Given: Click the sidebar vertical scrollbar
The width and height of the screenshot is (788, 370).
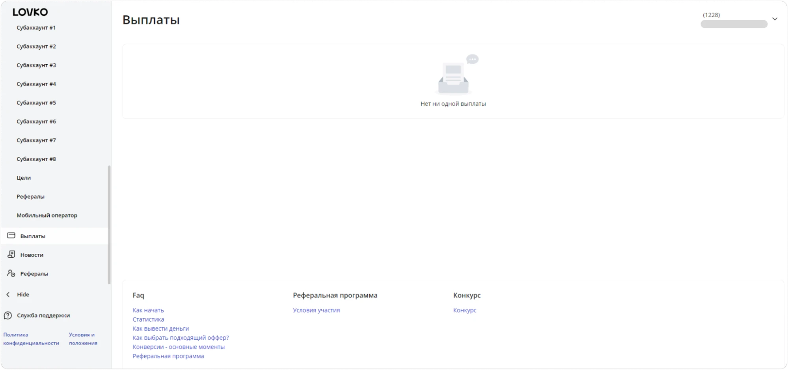Looking at the screenshot, I should (109, 225).
